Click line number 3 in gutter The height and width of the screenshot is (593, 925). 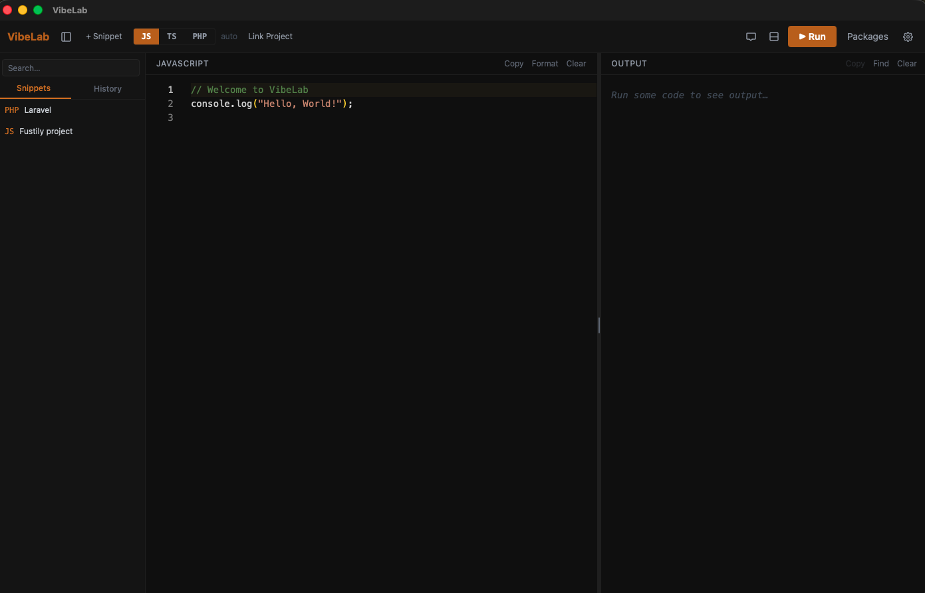[170, 118]
